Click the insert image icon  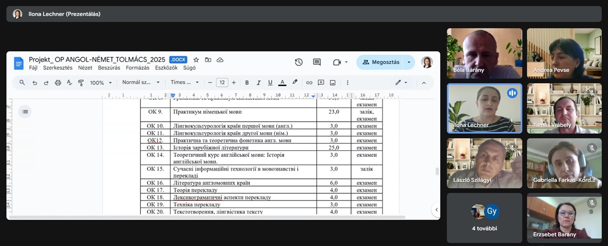point(332,83)
